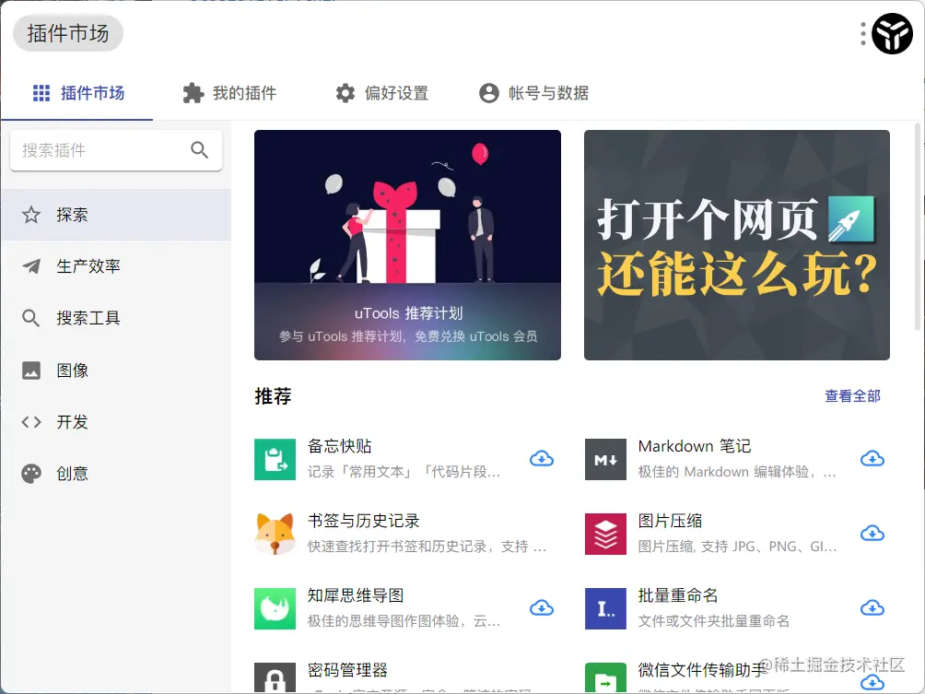Click the Markdown 笔记 M↓ icon
This screenshot has height=694, width=925.
pyautogui.click(x=605, y=459)
